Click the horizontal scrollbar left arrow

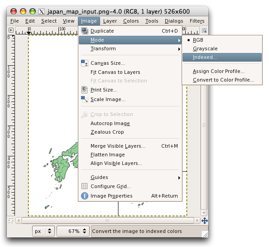(19, 220)
